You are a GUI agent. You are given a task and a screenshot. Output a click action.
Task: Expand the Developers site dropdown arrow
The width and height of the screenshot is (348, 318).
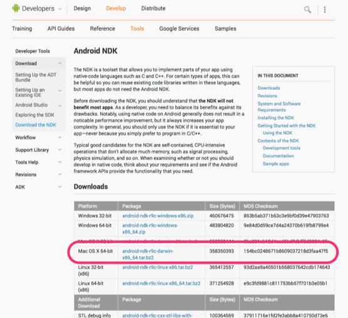pyautogui.click(x=59, y=9)
